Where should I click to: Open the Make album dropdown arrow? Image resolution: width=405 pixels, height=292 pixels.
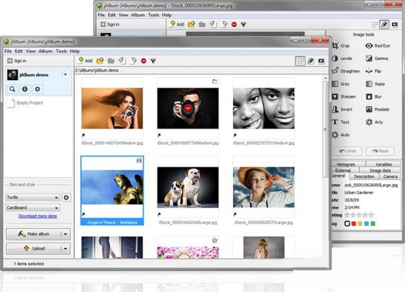tap(65, 234)
